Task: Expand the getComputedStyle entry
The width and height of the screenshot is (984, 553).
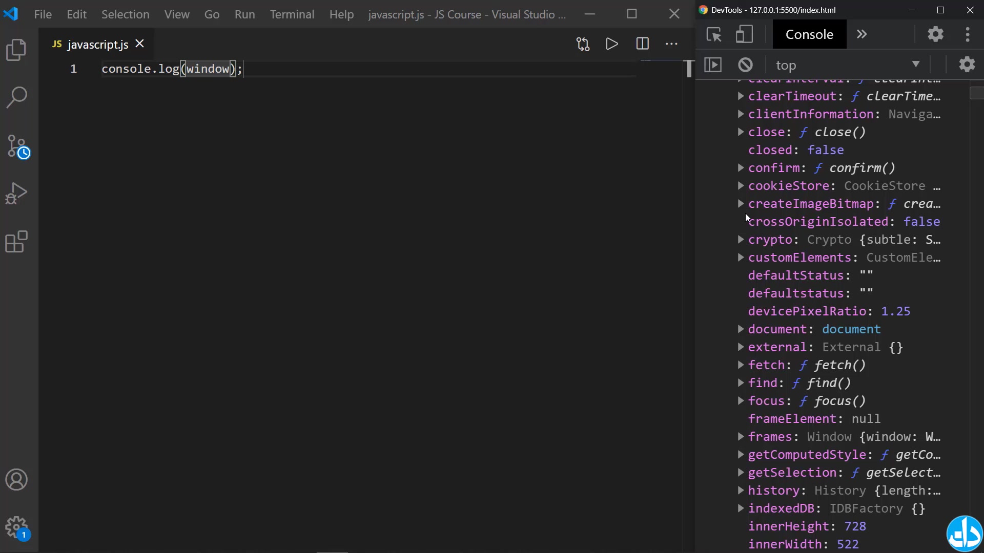Action: tap(741, 455)
